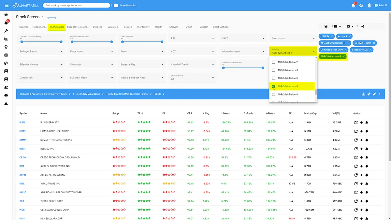The width and height of the screenshot is (391, 220).
Task: Adjust ChartMill Technical Rating slider right handle
Action: 61,42
